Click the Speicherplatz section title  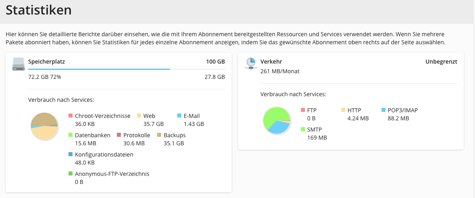click(x=46, y=62)
